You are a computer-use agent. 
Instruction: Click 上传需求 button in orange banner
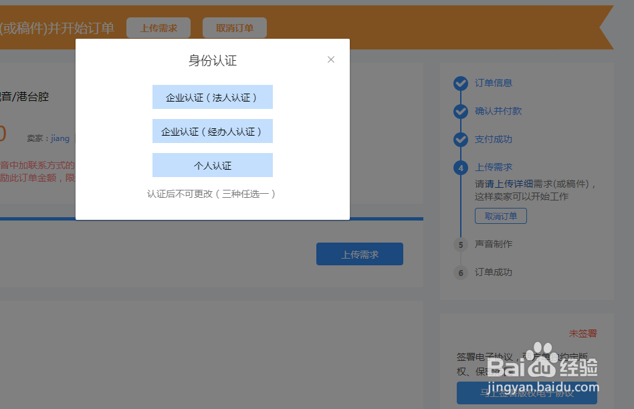[158, 28]
